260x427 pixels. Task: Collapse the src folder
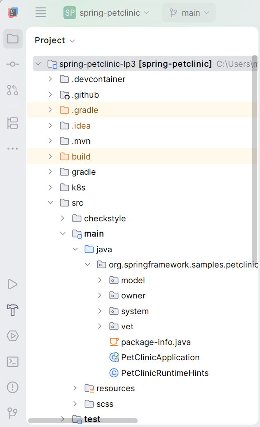pyautogui.click(x=50, y=203)
